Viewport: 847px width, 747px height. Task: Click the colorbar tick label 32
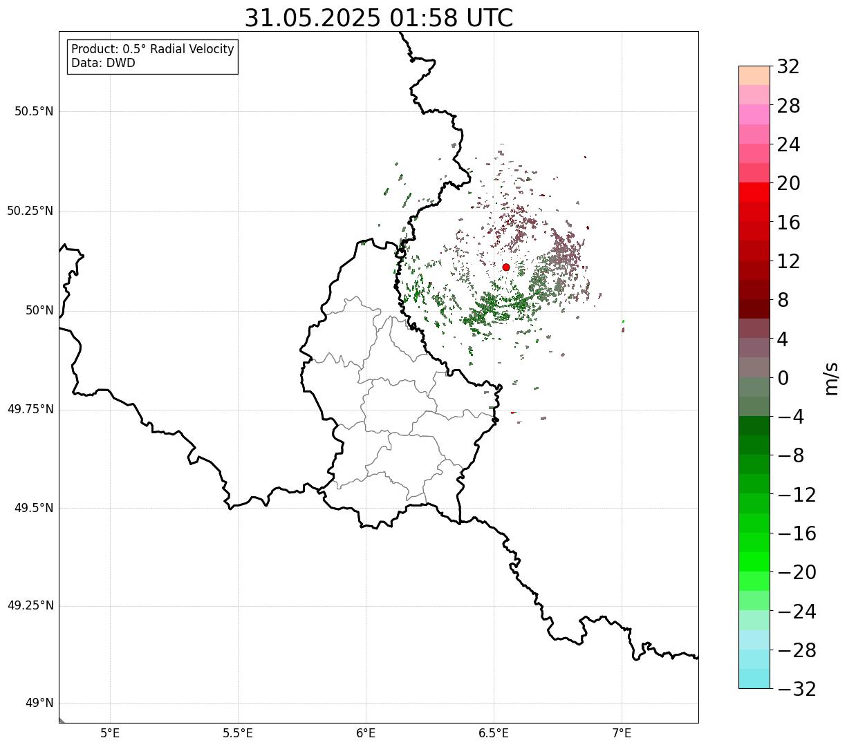click(788, 67)
